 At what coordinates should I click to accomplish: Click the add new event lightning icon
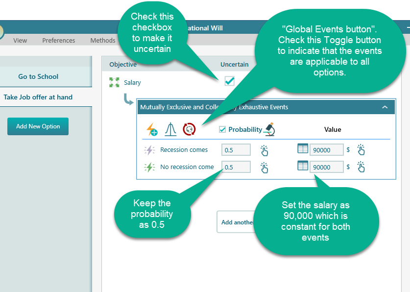click(152, 130)
